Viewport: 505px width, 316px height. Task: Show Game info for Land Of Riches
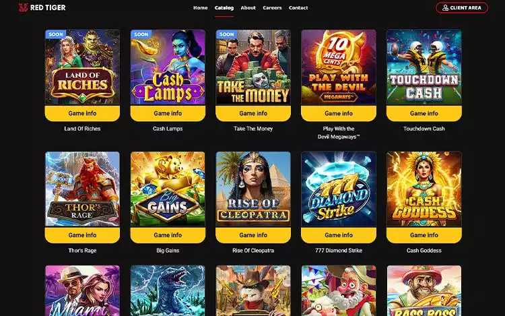click(x=82, y=113)
